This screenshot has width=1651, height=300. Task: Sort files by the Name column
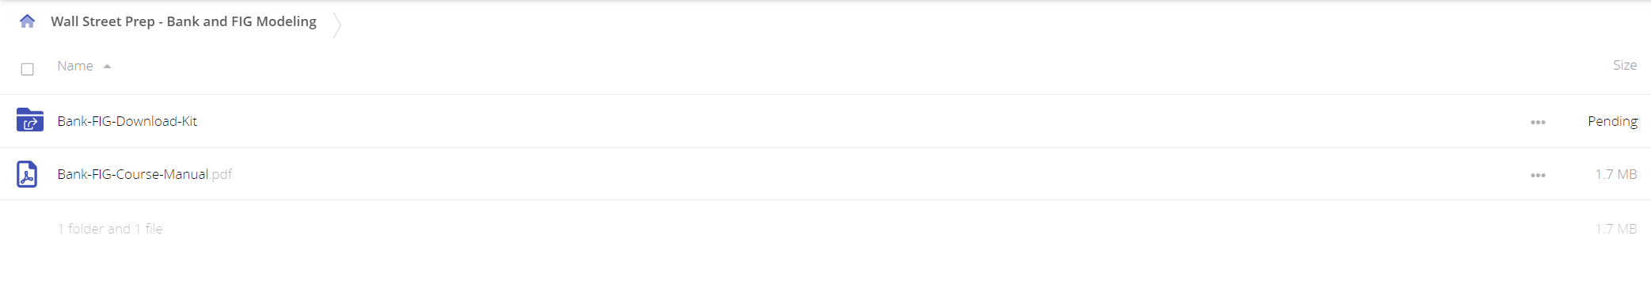tap(75, 66)
